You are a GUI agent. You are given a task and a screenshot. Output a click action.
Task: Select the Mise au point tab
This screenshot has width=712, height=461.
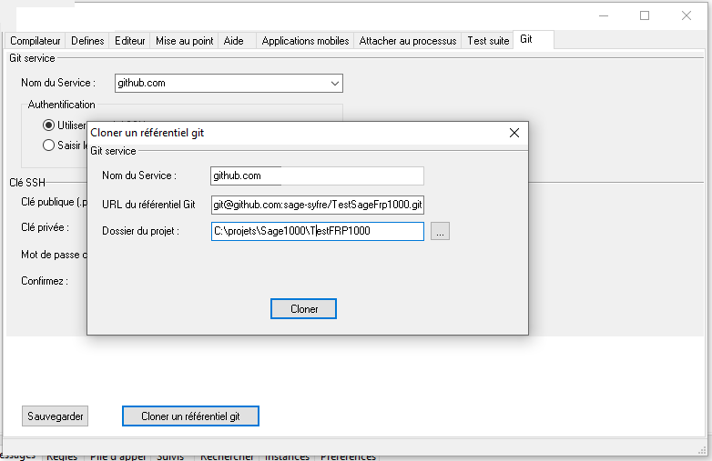184,41
